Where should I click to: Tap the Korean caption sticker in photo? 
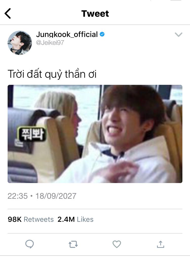32,134
